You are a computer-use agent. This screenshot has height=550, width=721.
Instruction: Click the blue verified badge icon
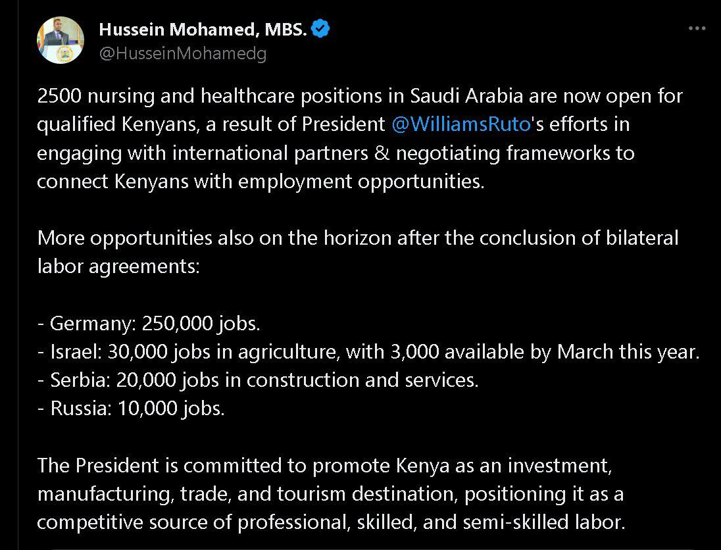coord(320,29)
